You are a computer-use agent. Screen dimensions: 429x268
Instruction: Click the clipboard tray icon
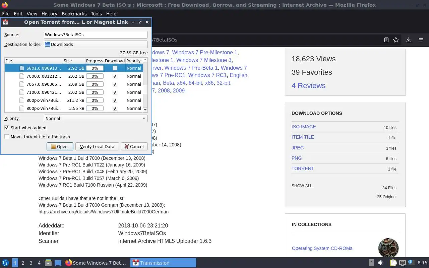click(x=393, y=263)
